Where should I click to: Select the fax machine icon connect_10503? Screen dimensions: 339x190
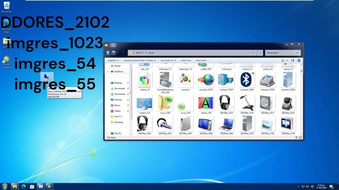pos(267,81)
